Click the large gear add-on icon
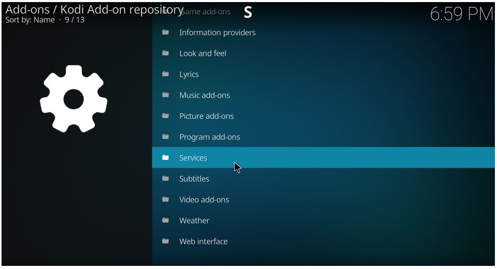Image resolution: width=497 pixels, height=269 pixels. tap(73, 99)
